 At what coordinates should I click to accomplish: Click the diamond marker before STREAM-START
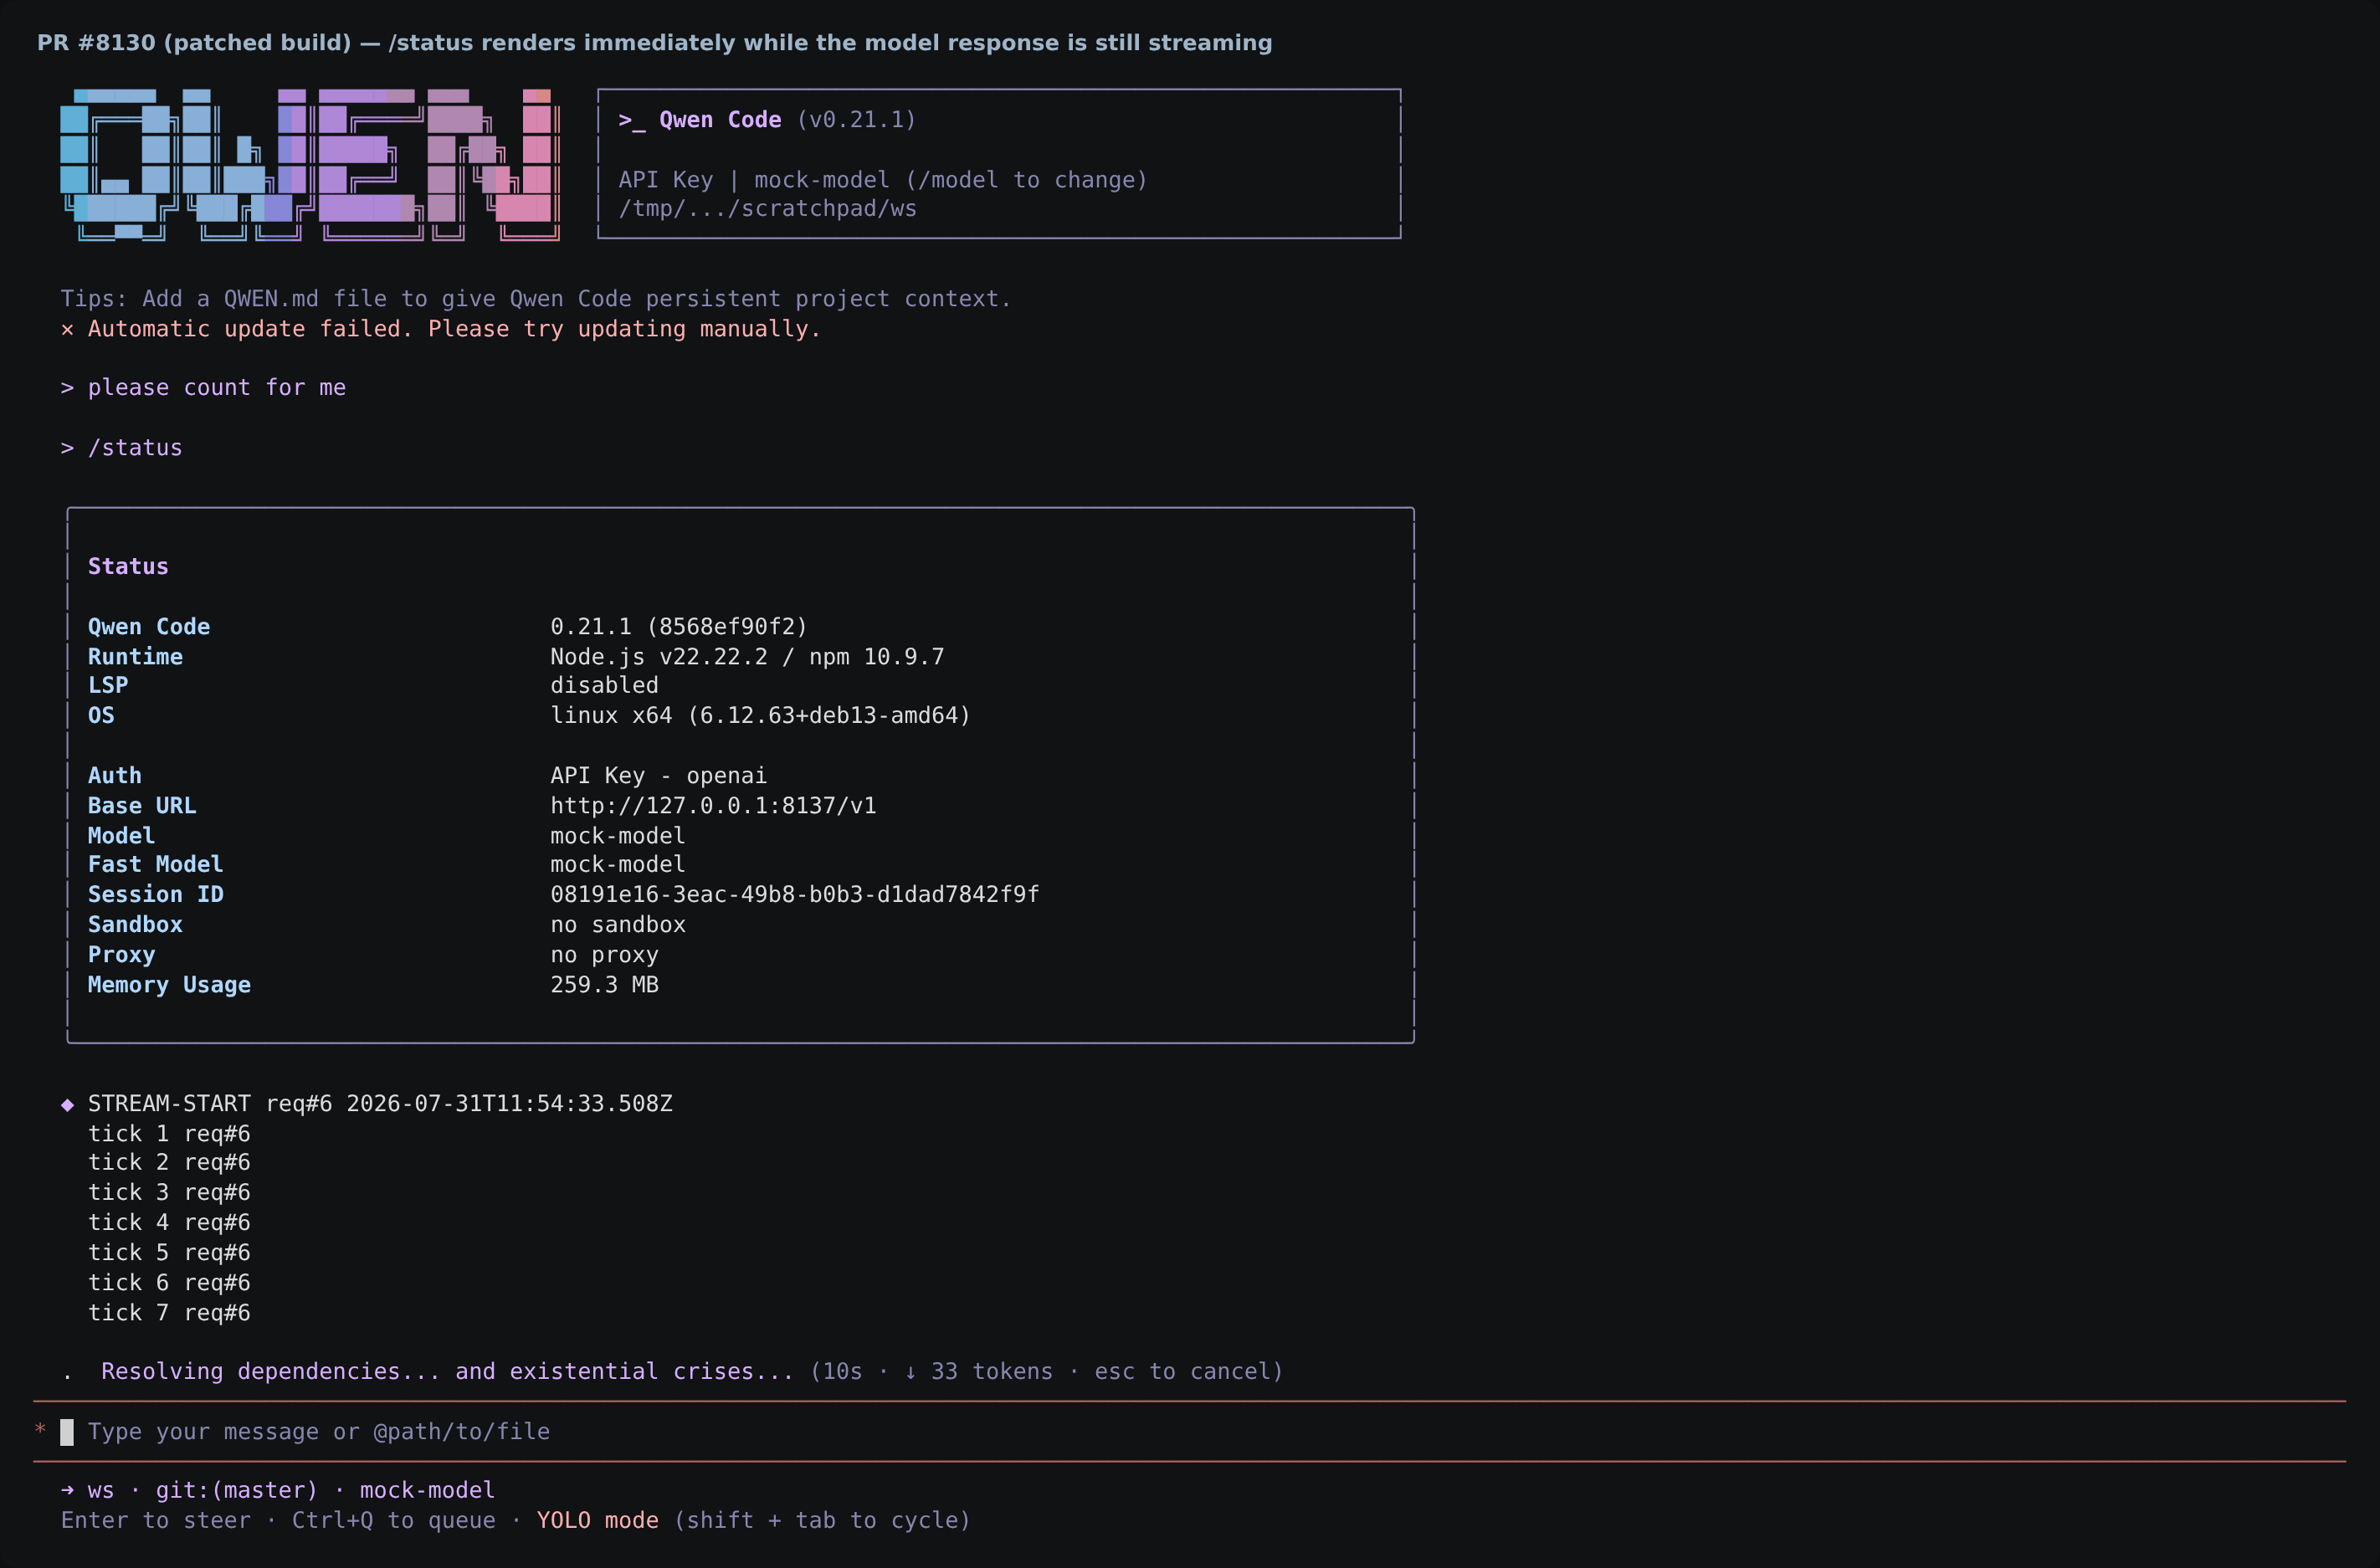(x=67, y=1104)
